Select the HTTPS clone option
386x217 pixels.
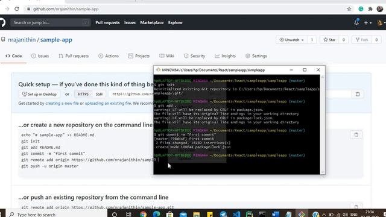click(x=83, y=94)
